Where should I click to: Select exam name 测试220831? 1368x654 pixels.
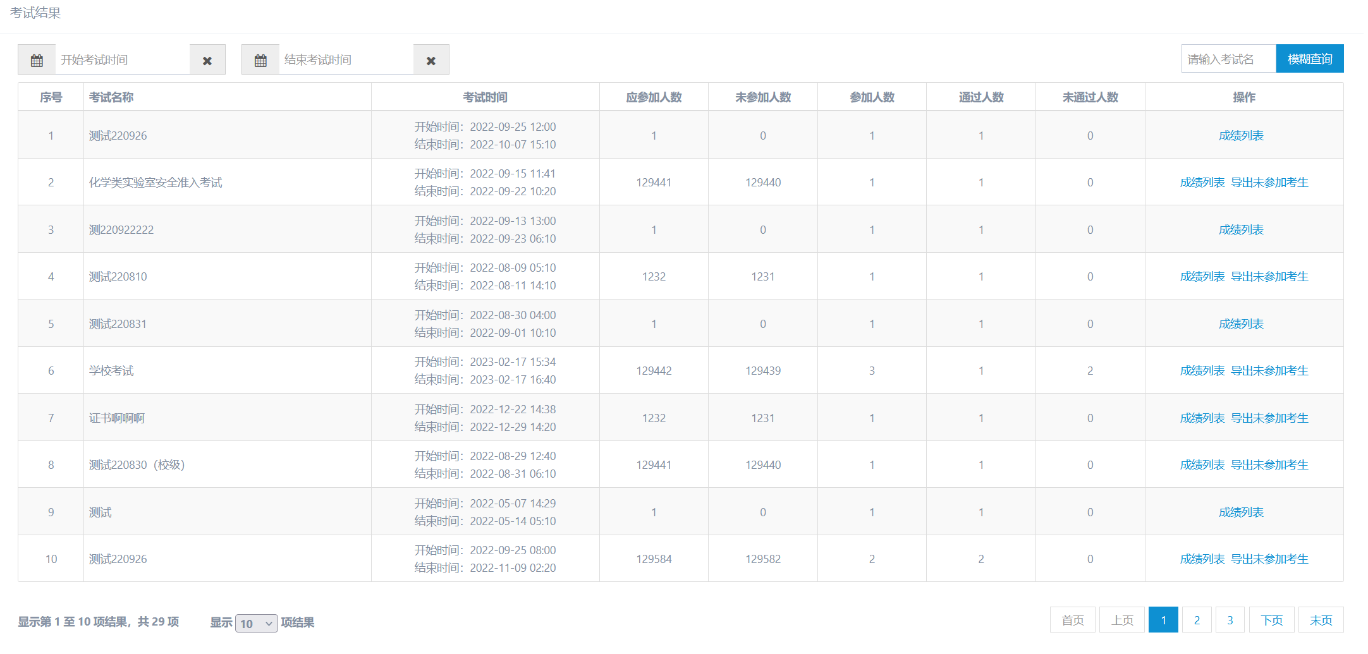[118, 324]
